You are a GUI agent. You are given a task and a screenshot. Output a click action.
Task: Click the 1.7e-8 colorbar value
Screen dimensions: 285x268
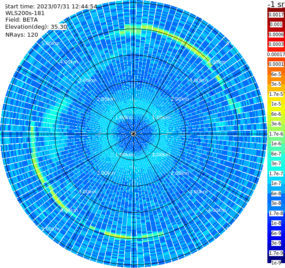tap(276, 213)
